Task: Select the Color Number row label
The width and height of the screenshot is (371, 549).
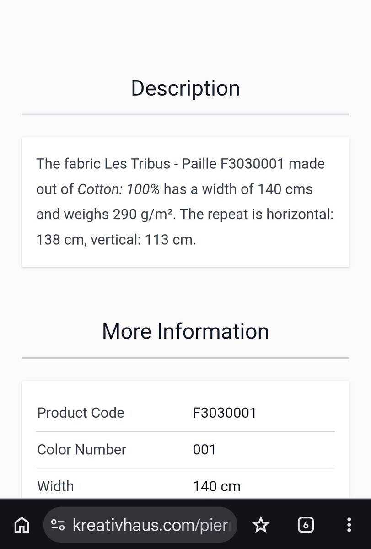Action: click(81, 449)
